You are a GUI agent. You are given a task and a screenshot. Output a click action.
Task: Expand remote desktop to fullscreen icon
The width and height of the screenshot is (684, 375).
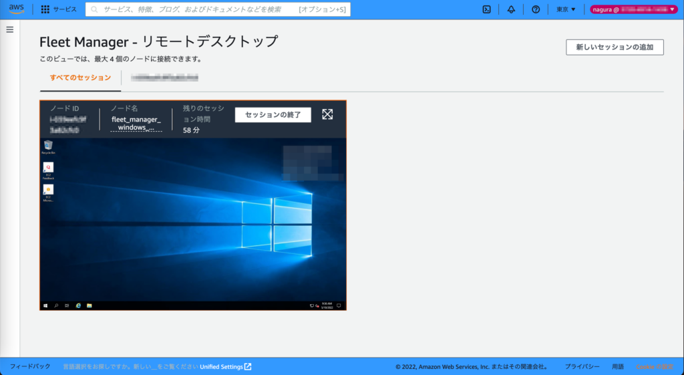click(x=327, y=114)
